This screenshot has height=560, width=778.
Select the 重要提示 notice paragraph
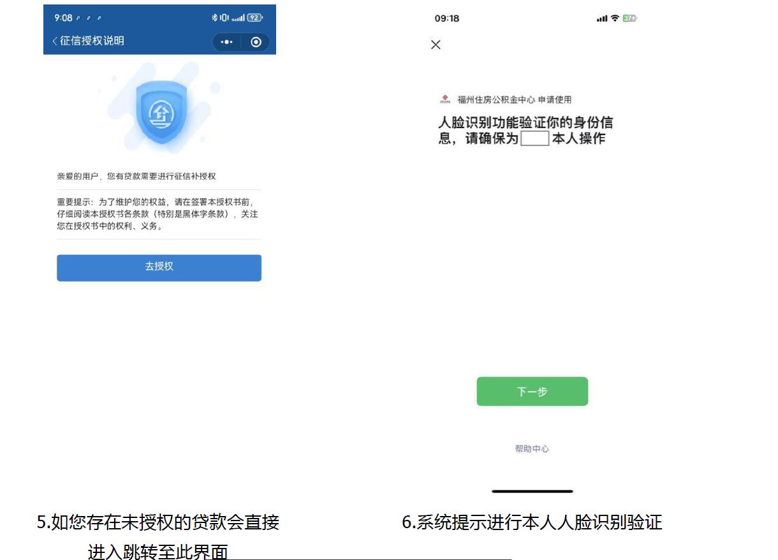158,215
